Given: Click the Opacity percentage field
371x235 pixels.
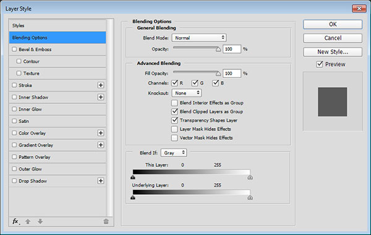Looking at the screenshot, I should [232, 49].
